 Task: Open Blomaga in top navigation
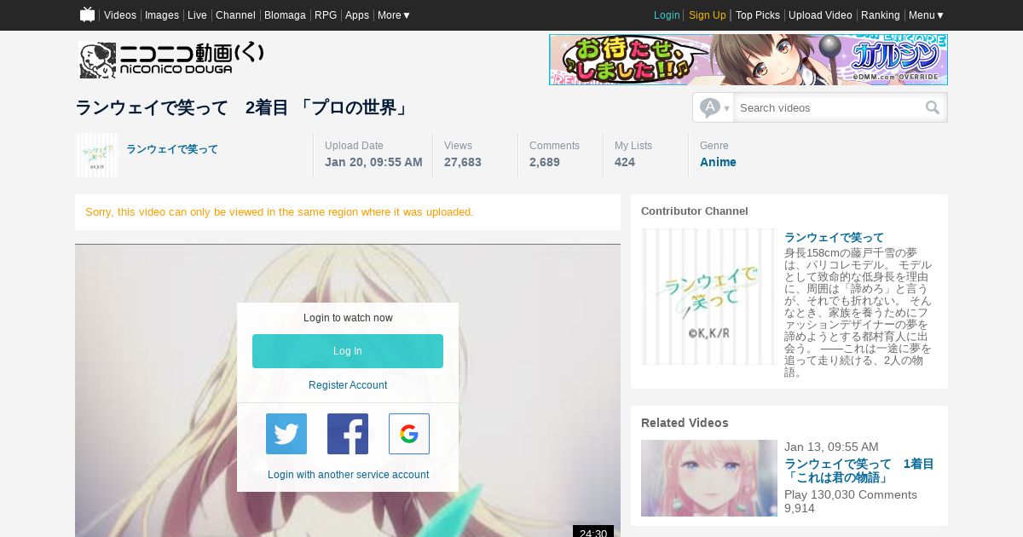285,14
